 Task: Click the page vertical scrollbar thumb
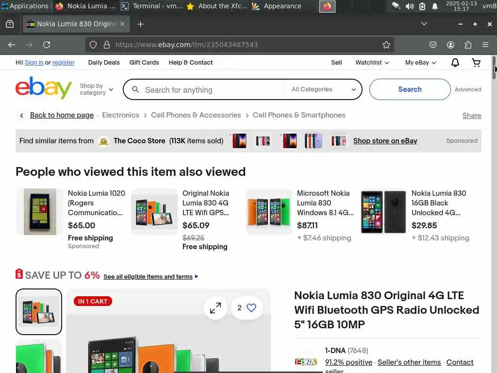coord(494,68)
